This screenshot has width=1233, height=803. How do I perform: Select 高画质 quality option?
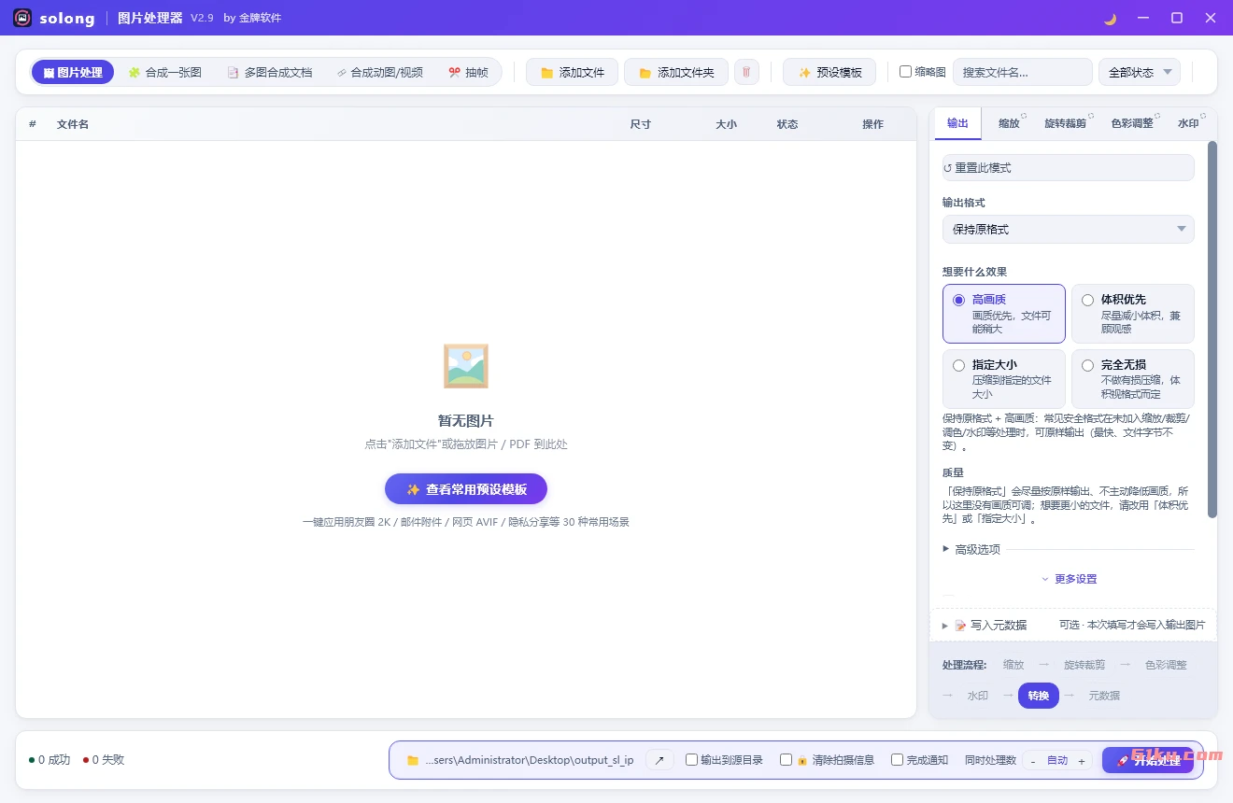(x=1004, y=314)
